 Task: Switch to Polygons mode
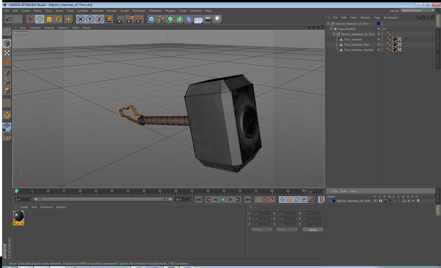(7, 91)
